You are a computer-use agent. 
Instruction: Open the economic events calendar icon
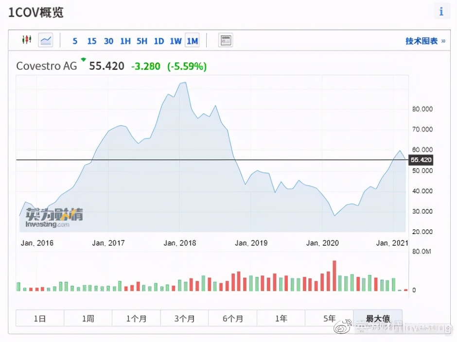225,40
